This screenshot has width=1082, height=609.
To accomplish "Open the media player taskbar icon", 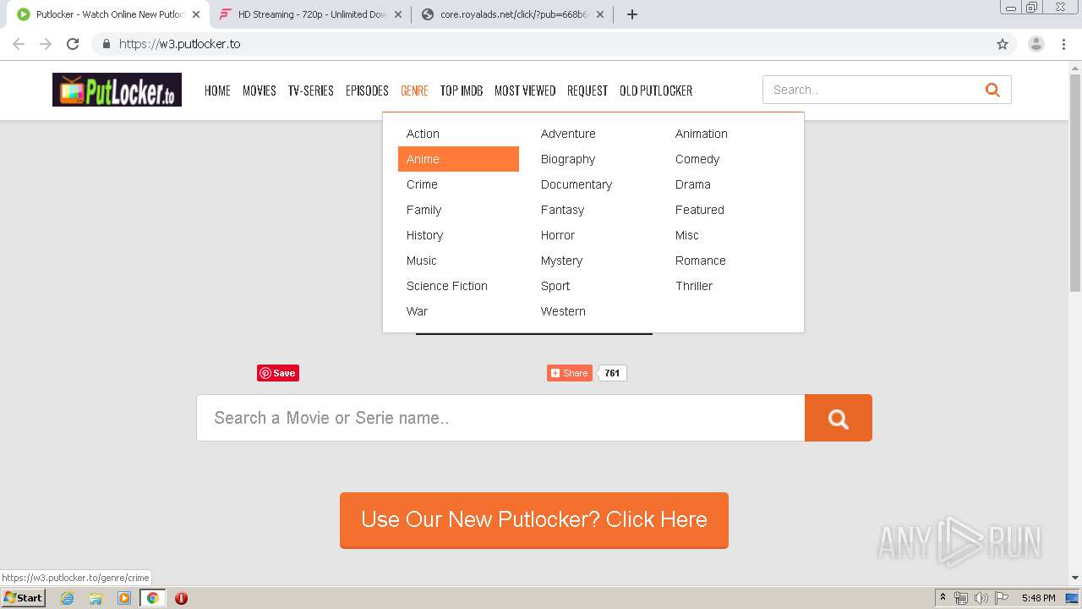I will pyautogui.click(x=124, y=598).
